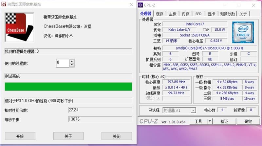262x146 pixels.
Task: Click the core voltage value 0.625 V
Action: pyautogui.click(x=216, y=41)
